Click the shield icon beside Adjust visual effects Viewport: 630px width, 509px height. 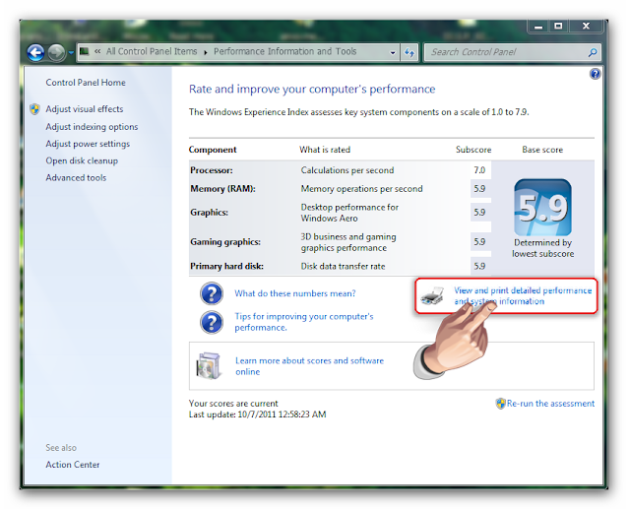pos(35,109)
